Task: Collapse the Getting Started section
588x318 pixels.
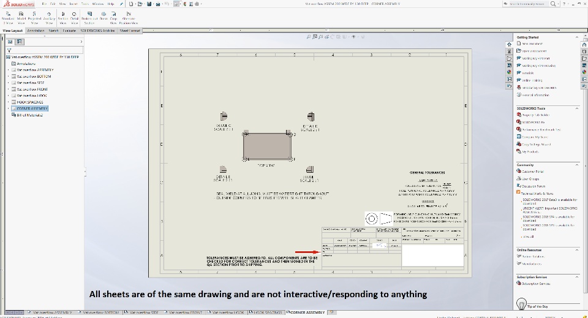Action: [577, 37]
